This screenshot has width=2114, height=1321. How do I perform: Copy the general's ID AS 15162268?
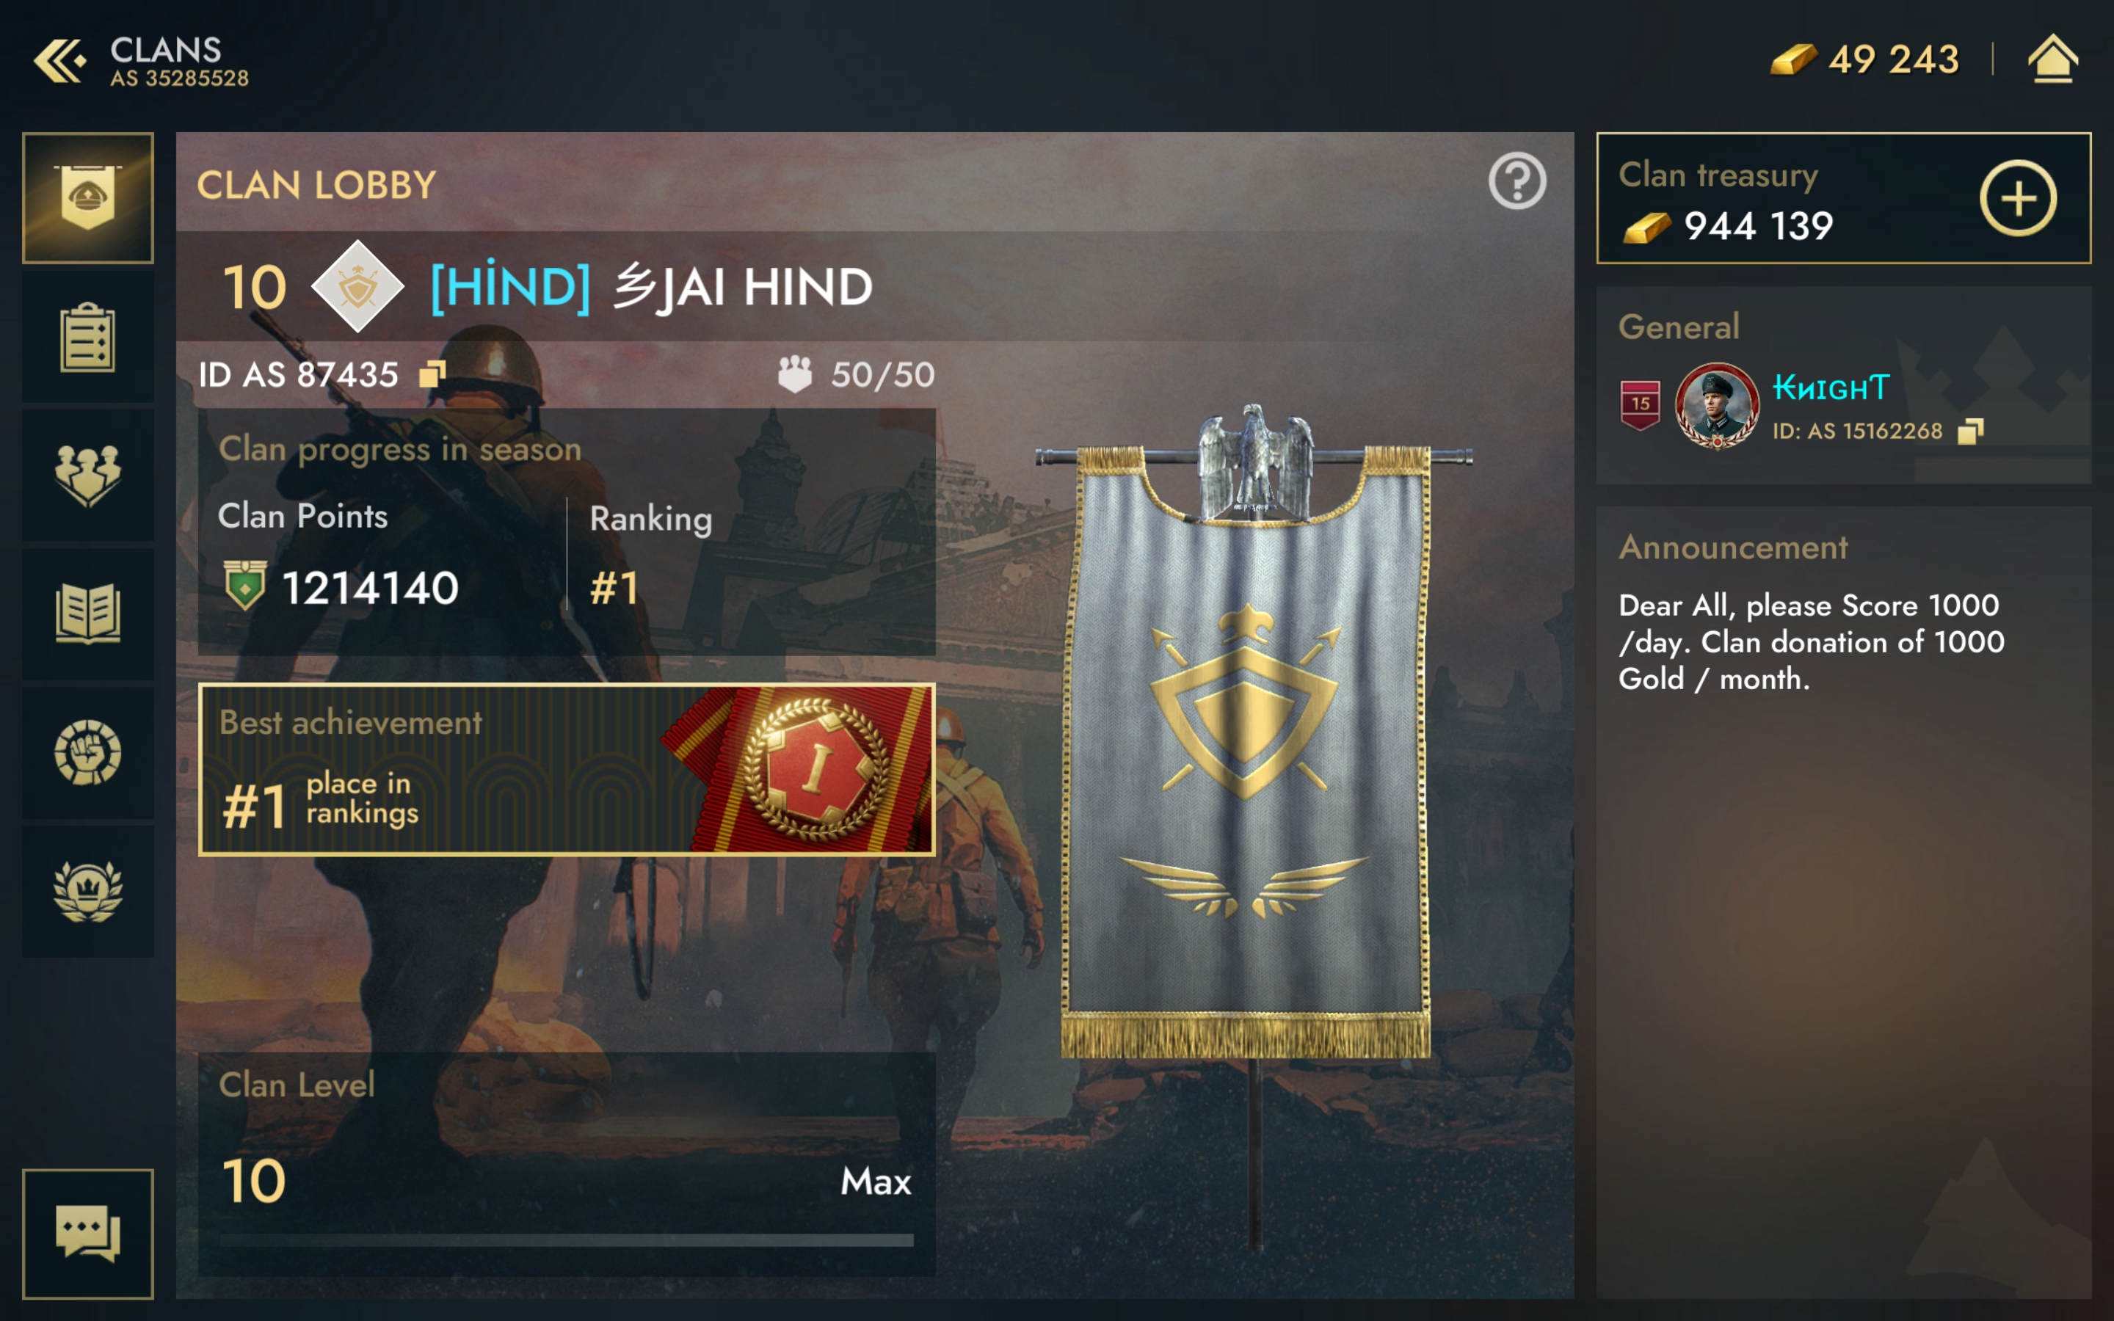[1971, 431]
